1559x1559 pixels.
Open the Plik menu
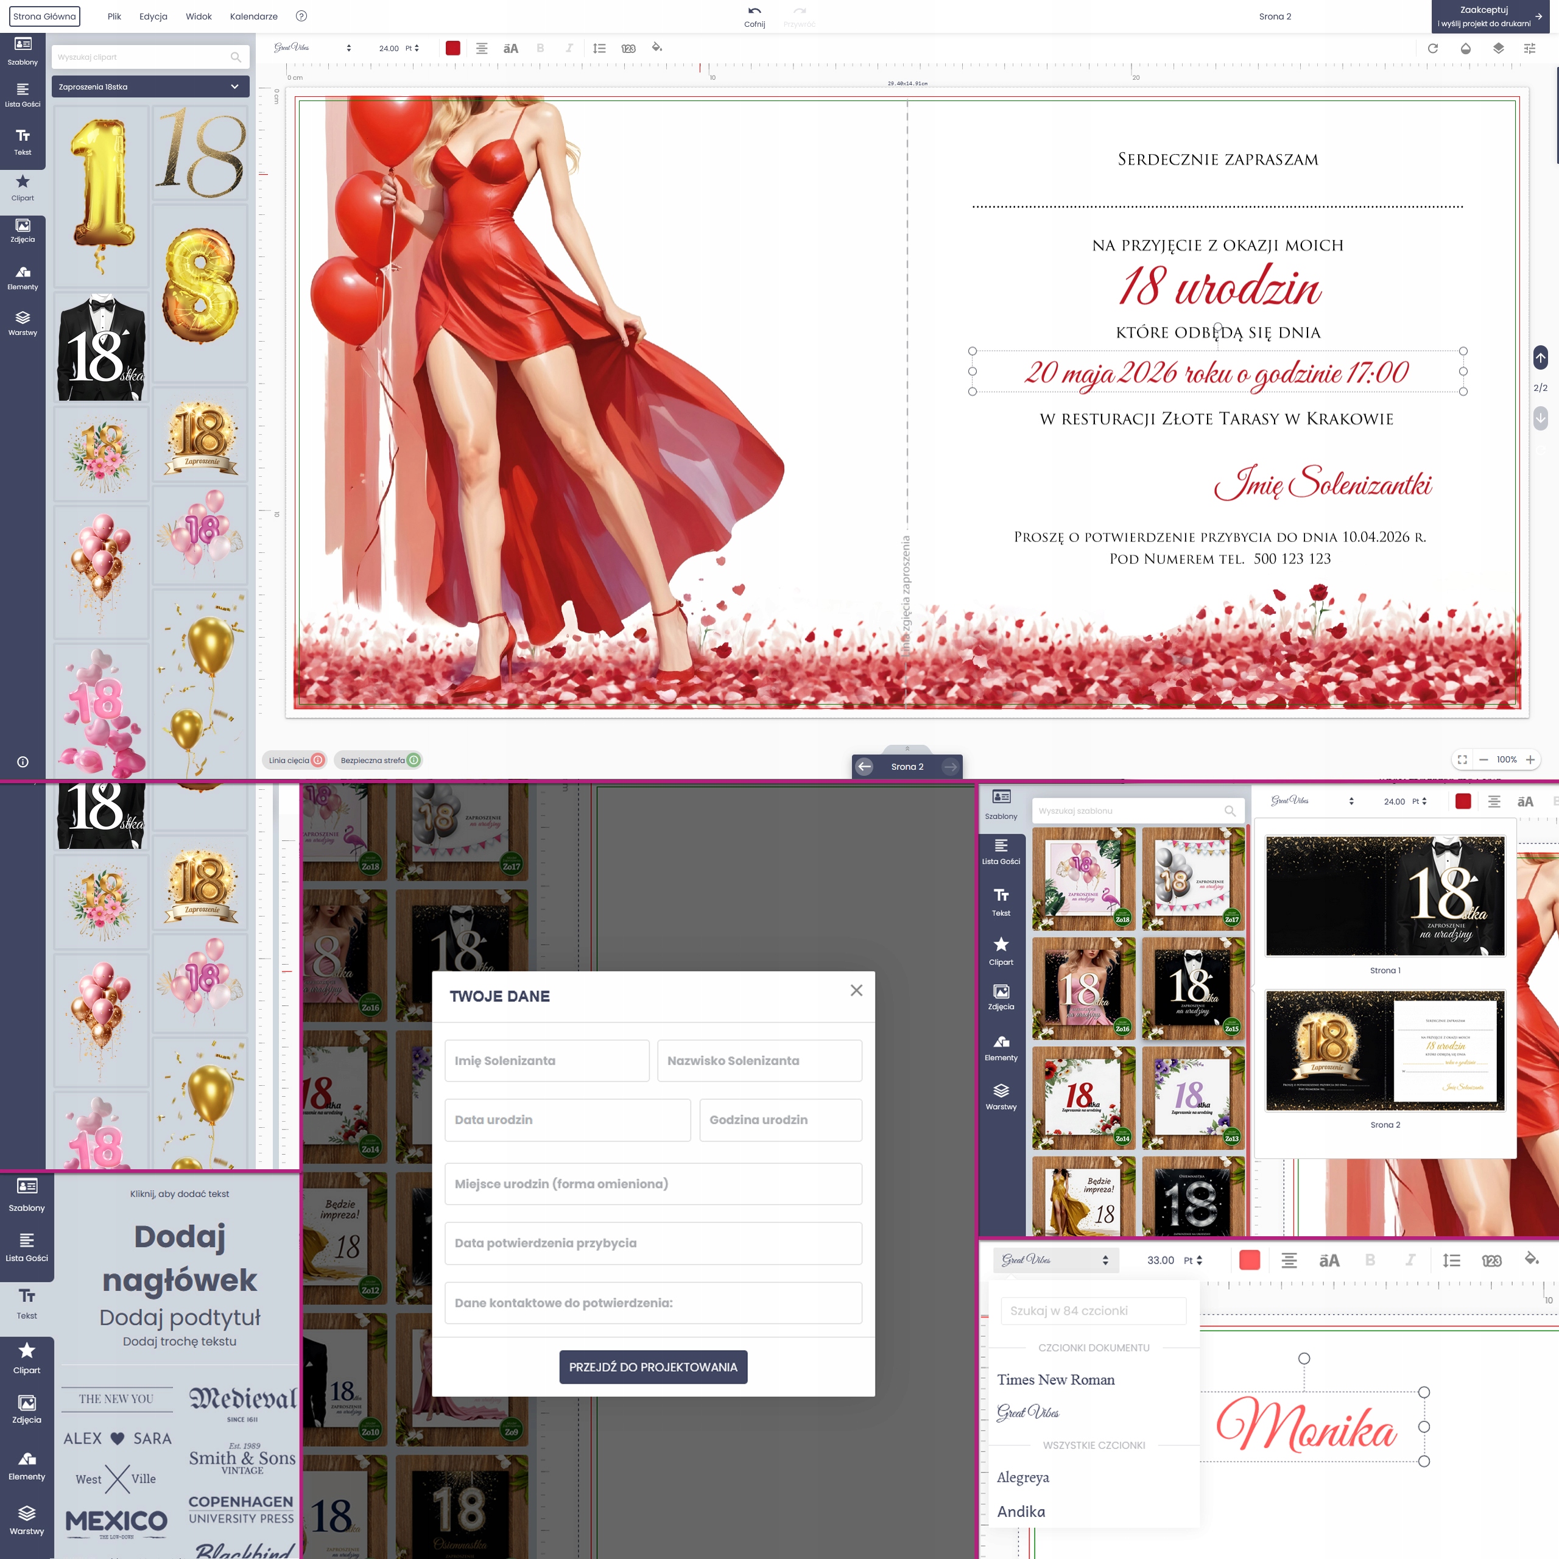[114, 16]
